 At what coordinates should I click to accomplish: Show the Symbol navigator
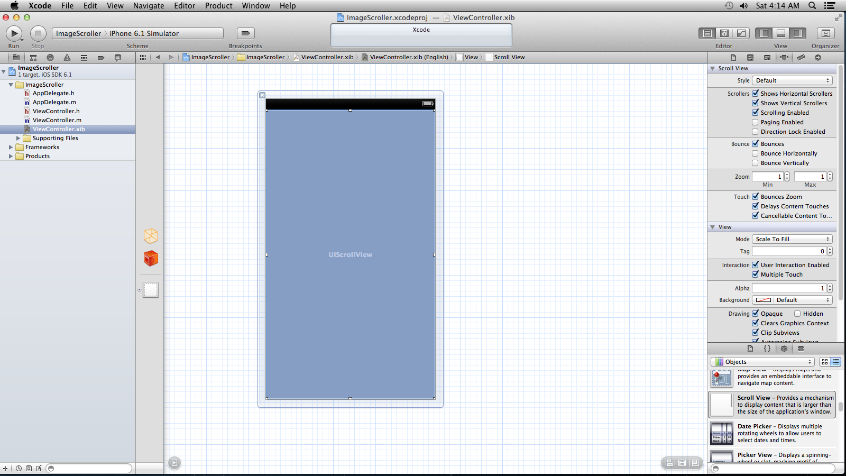33,57
